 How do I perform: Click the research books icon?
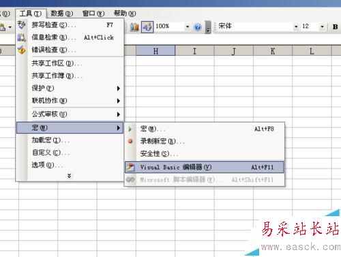point(22,37)
